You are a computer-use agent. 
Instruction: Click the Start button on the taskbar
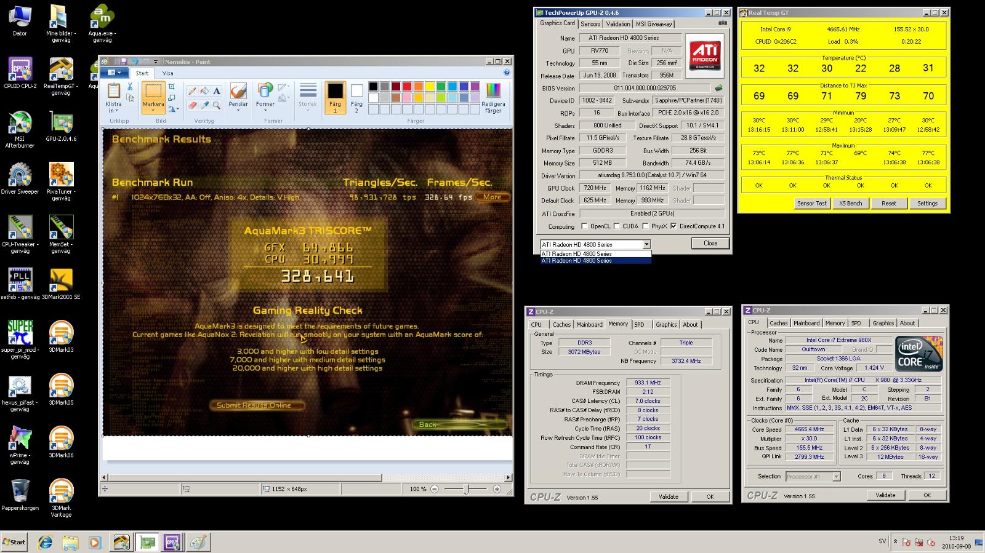coord(14,542)
